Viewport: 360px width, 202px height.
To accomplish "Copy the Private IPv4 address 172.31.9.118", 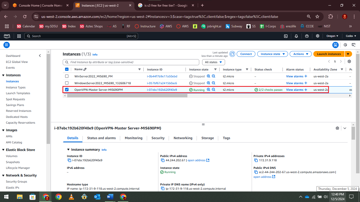I will pyautogui.click(x=256, y=160).
